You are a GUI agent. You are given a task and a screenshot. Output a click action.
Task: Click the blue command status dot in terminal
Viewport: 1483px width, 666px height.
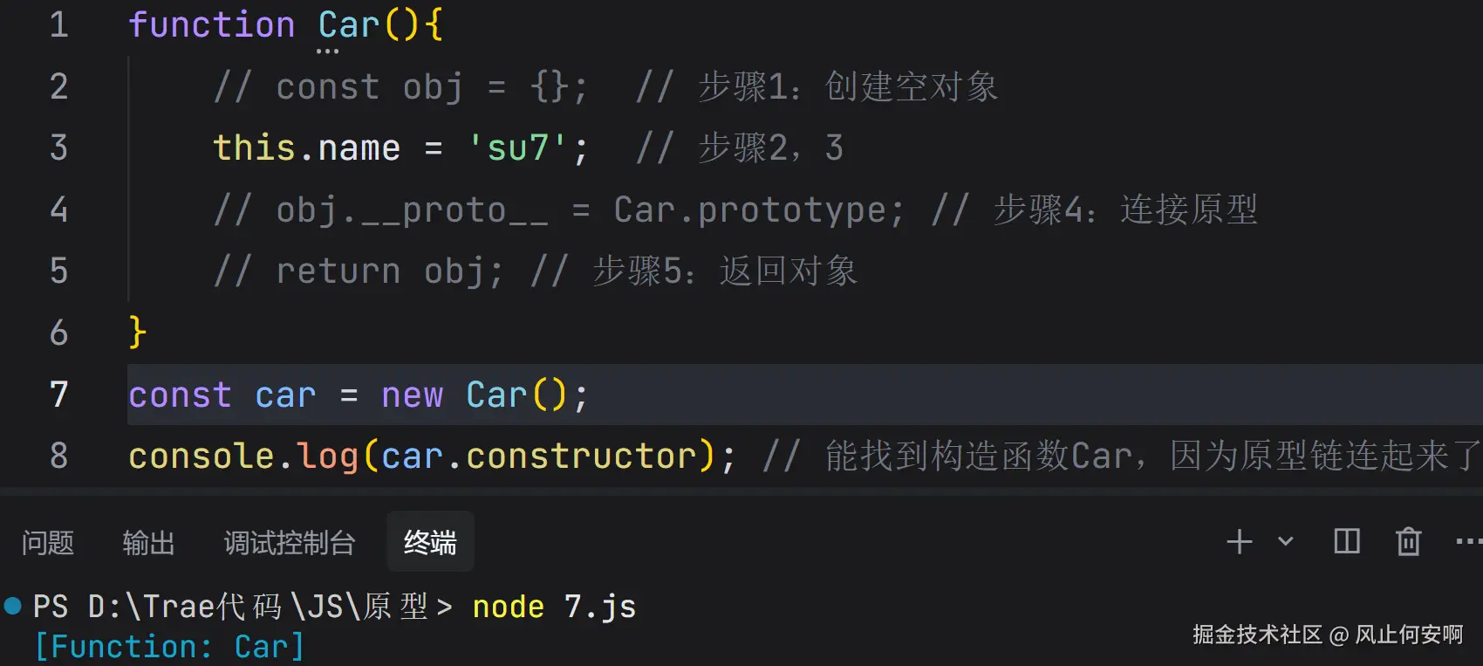click(x=12, y=606)
